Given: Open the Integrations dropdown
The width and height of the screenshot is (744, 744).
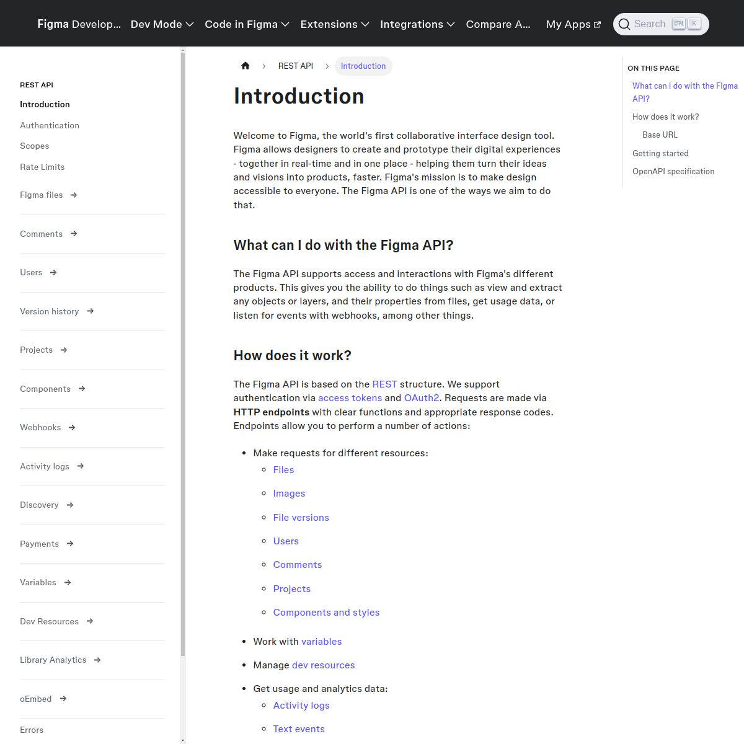Looking at the screenshot, I should (417, 24).
